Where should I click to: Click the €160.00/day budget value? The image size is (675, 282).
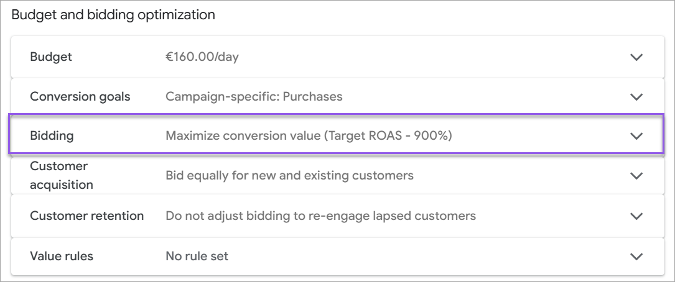(x=202, y=57)
